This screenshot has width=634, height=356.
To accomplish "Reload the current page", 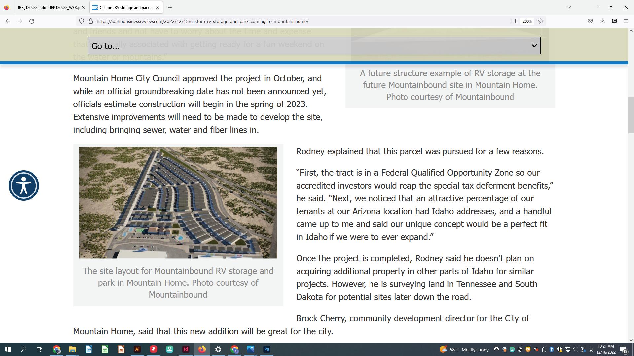I will coord(32,21).
